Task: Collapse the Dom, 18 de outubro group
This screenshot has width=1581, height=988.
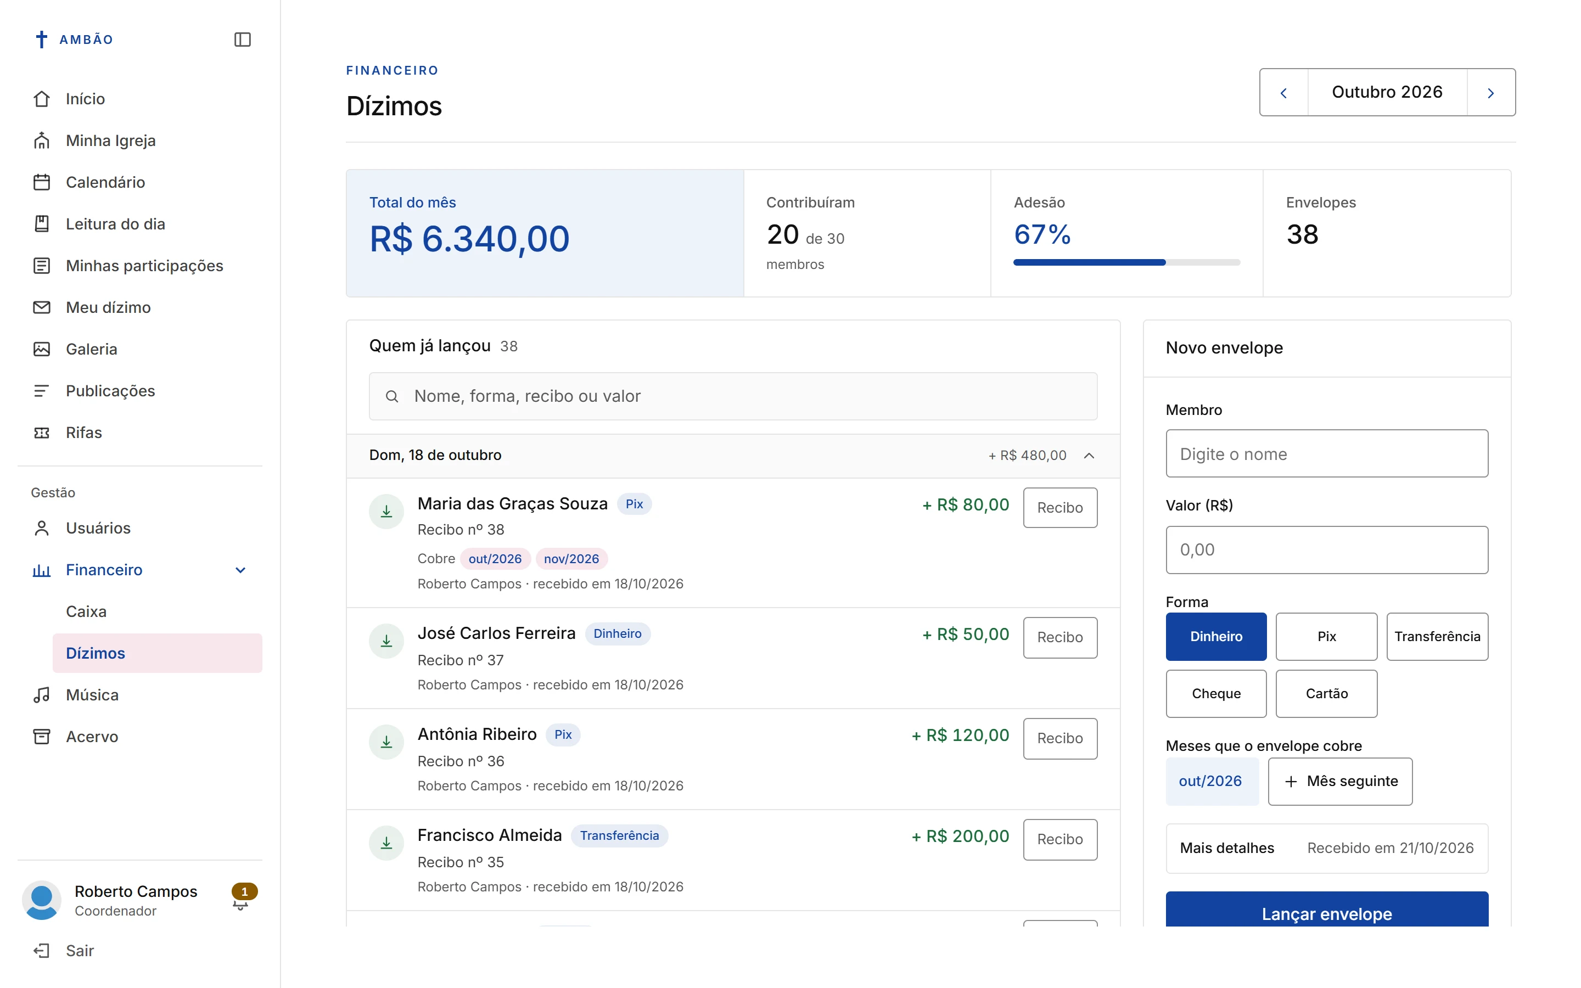Action: tap(733, 456)
